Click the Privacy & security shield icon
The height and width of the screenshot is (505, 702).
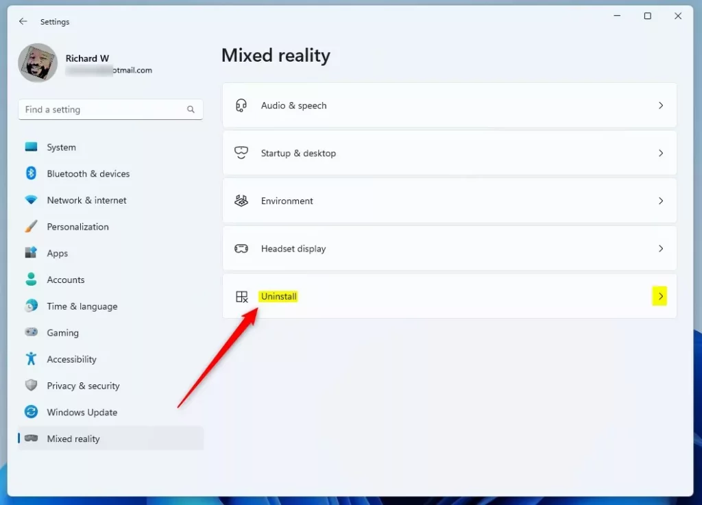[31, 385]
